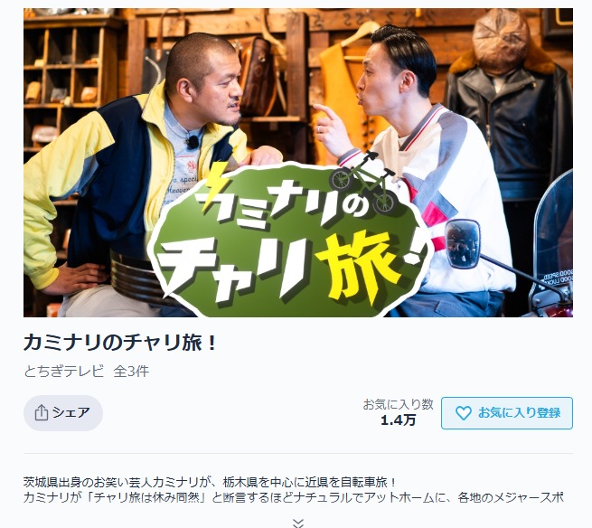Select the 全3件 episode count

point(131,372)
